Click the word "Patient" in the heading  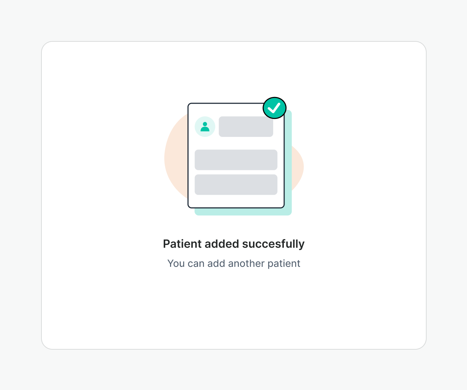(182, 244)
